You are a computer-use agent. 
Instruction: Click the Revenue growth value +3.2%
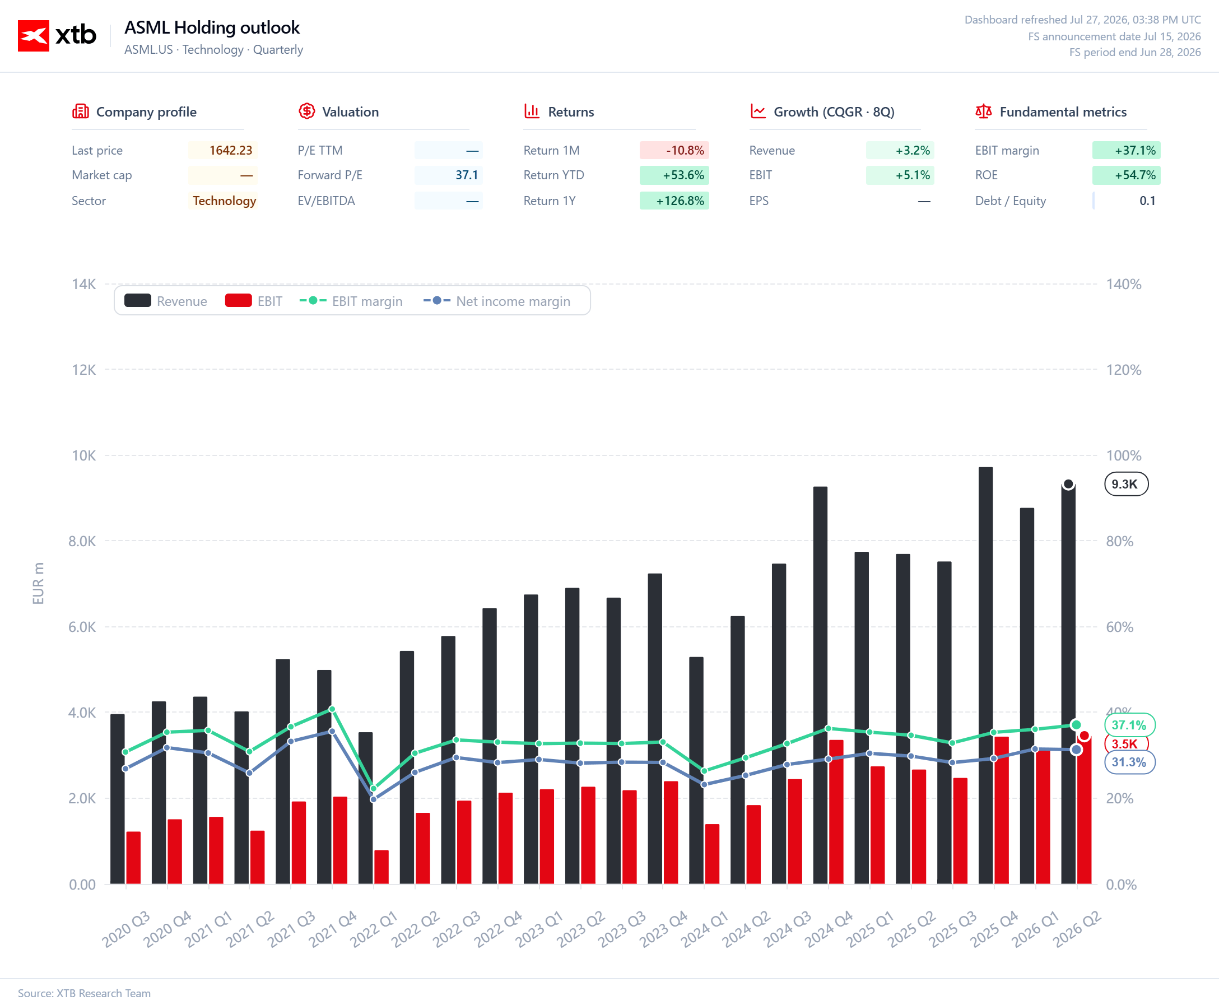900,150
